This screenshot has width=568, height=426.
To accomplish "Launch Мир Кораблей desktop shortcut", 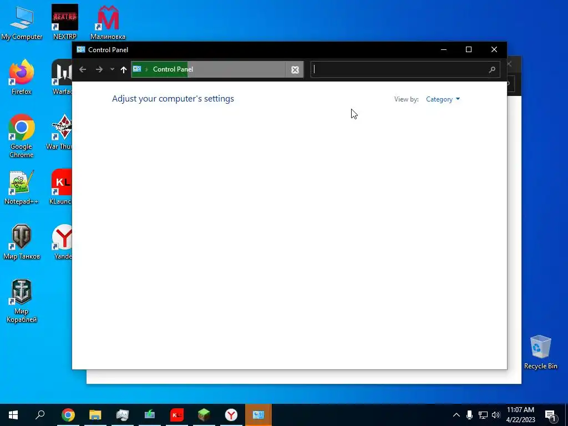I will [x=22, y=301].
